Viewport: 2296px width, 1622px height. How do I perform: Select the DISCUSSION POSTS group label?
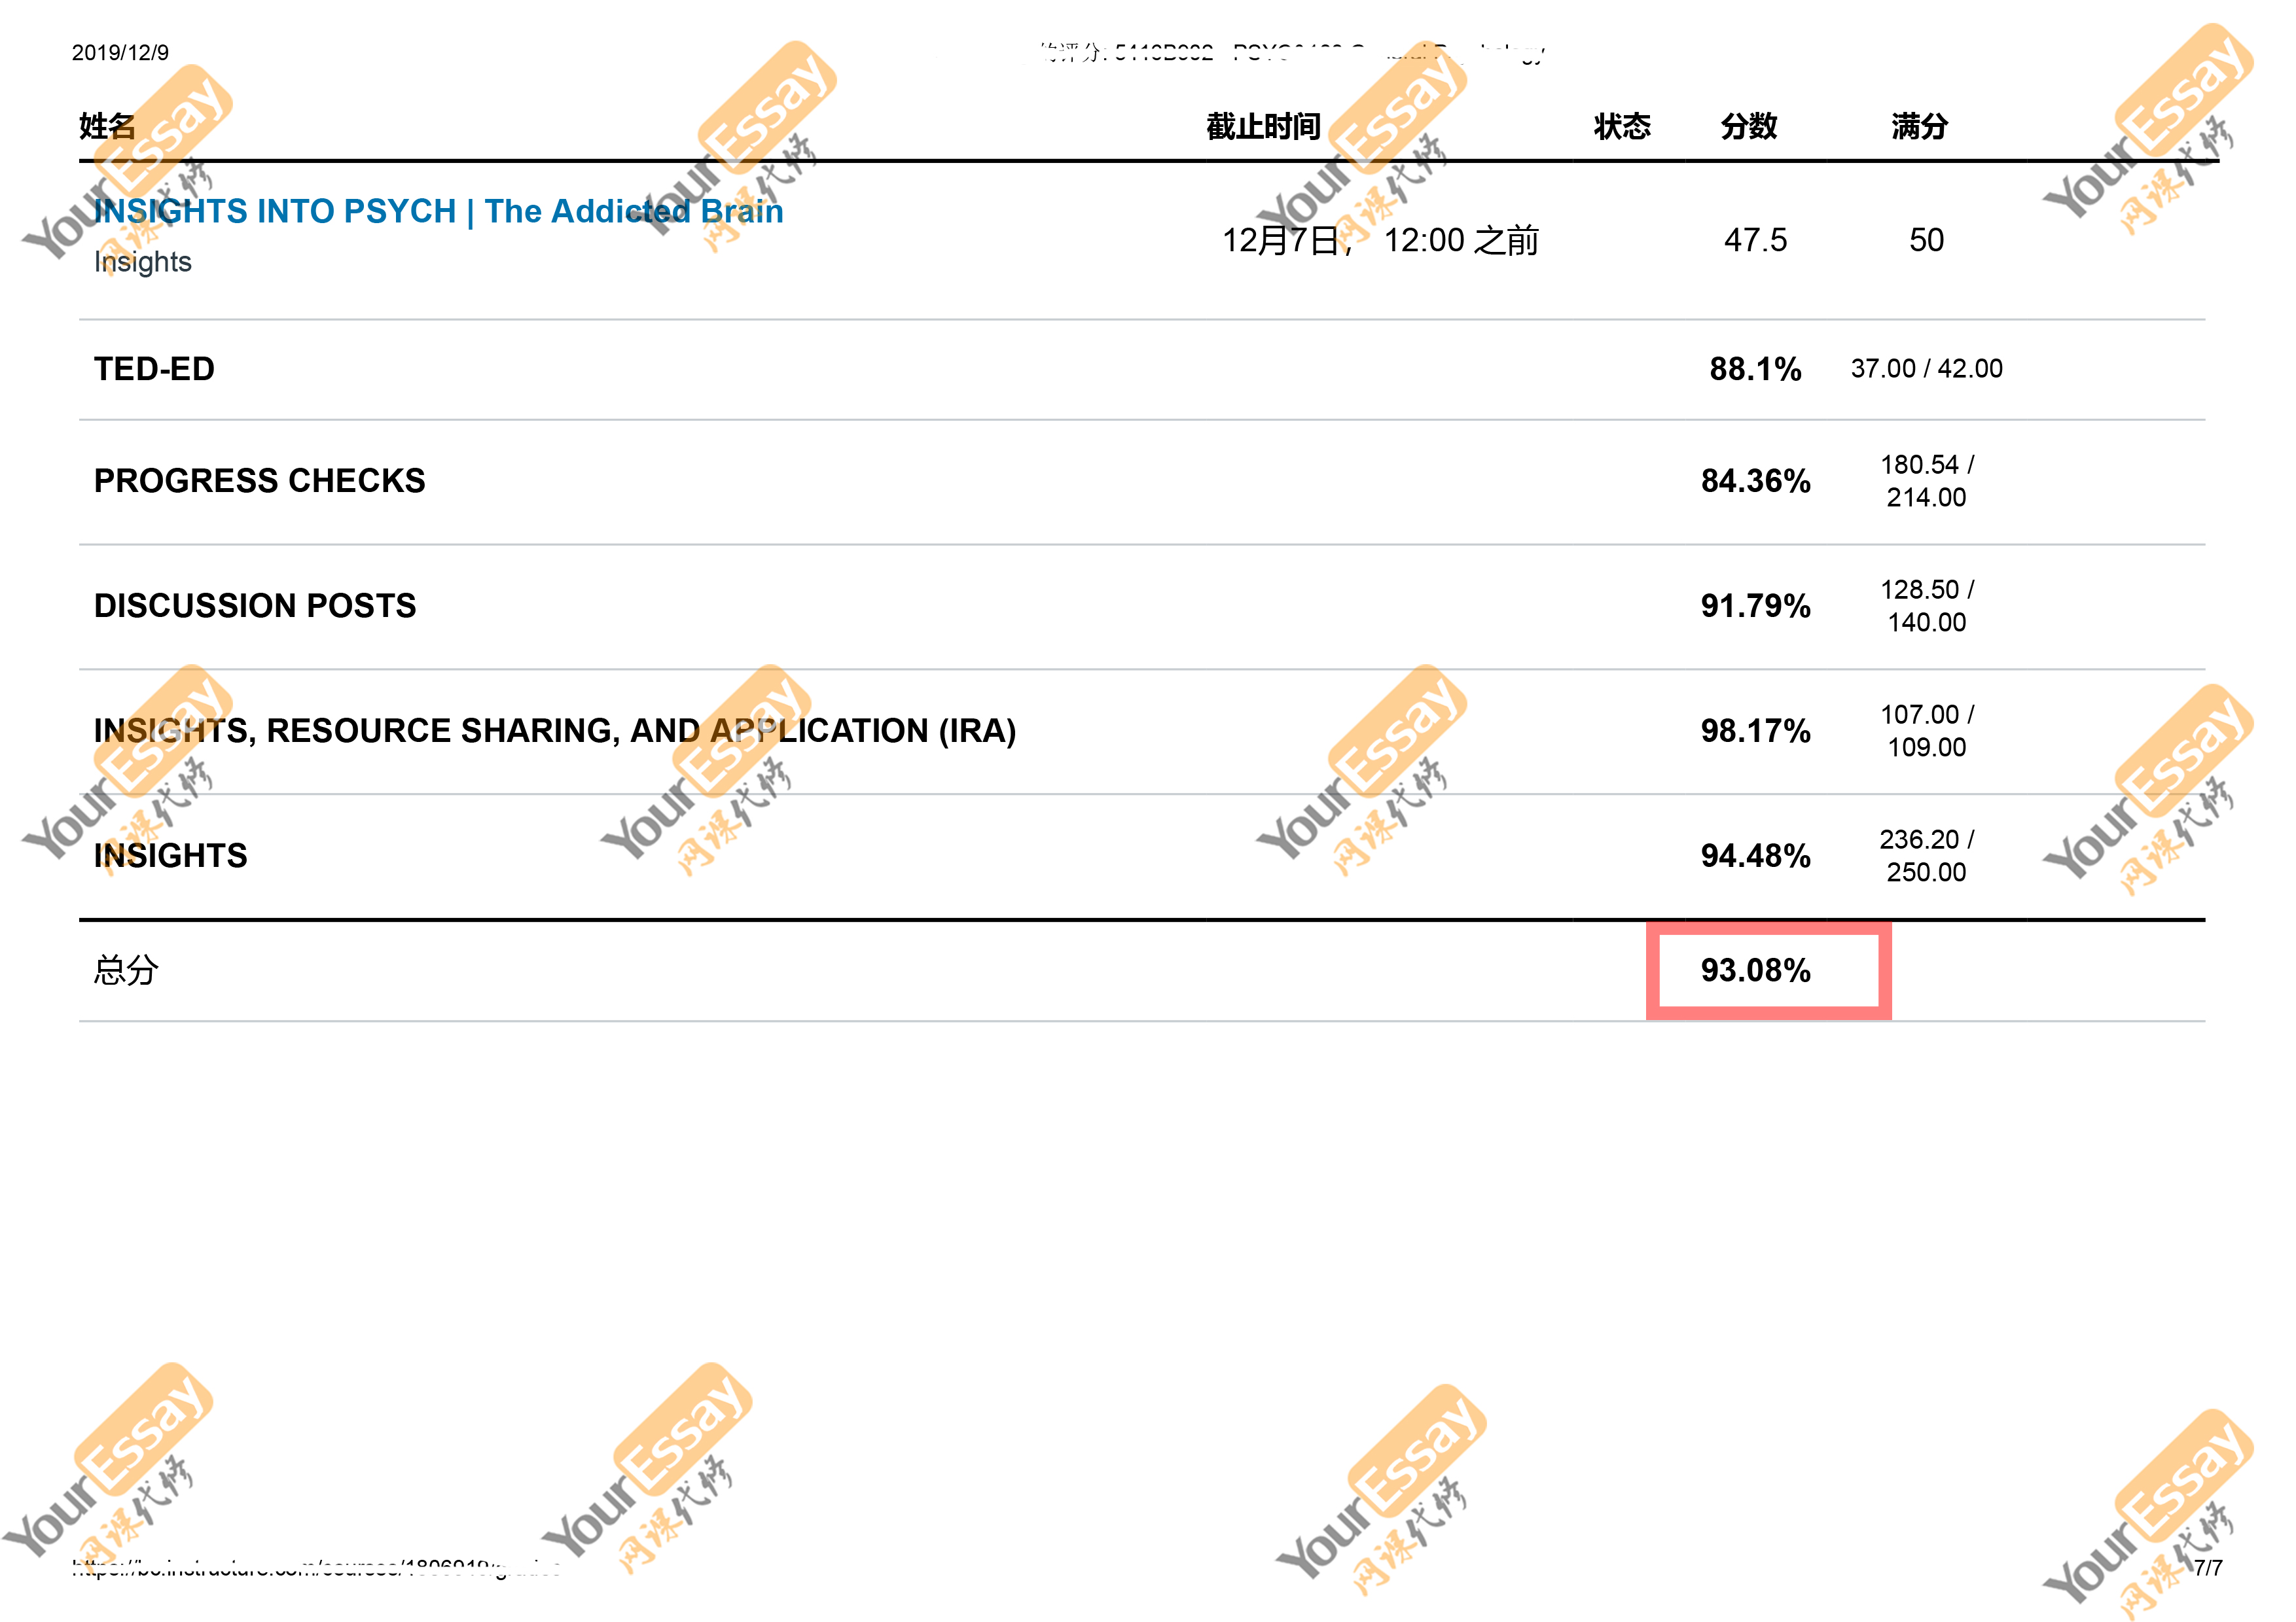[254, 606]
